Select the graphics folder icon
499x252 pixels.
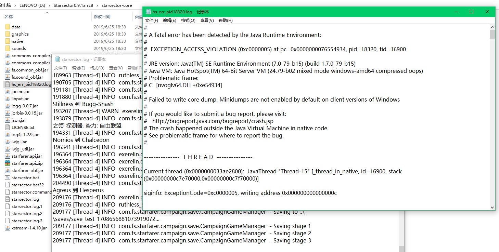coord(8,34)
